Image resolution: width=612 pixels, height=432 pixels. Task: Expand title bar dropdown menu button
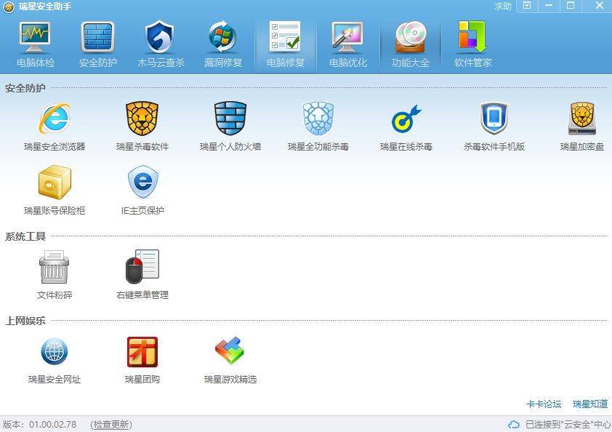click(527, 6)
